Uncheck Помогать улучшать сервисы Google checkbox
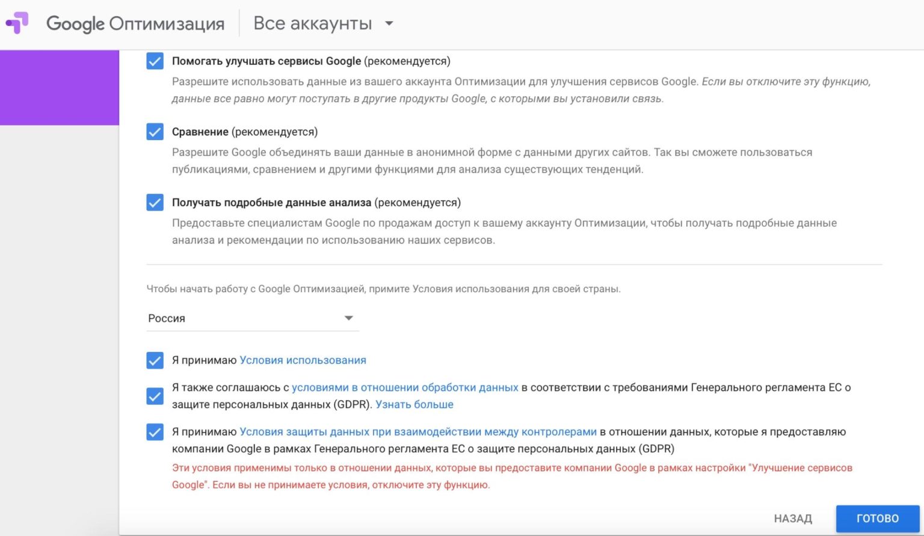 (155, 61)
